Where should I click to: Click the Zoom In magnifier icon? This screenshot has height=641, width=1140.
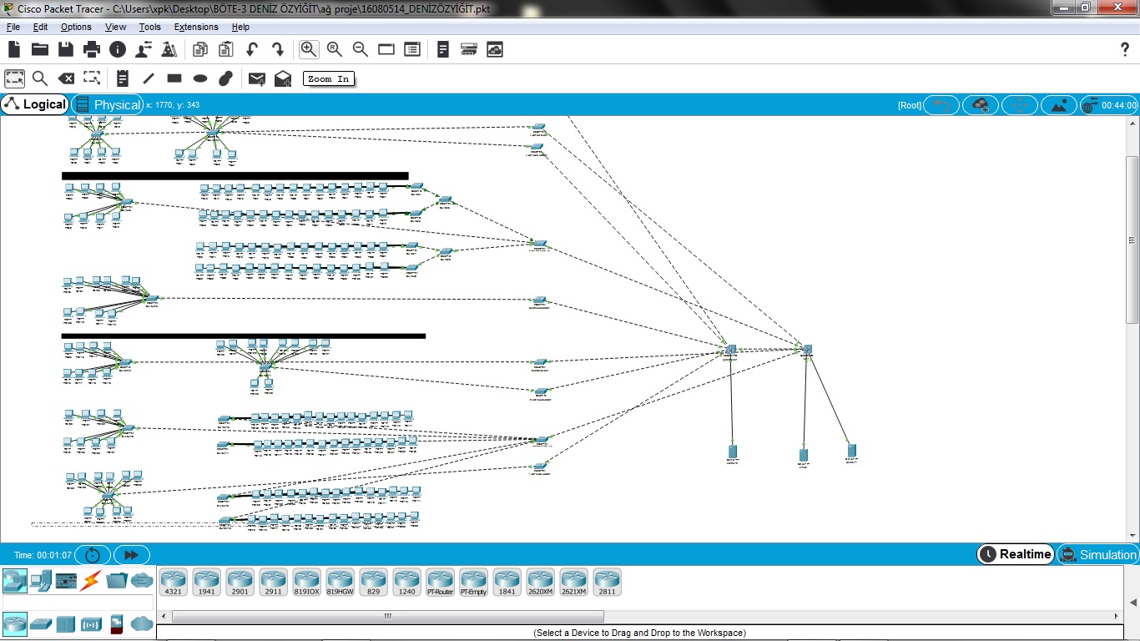[309, 49]
